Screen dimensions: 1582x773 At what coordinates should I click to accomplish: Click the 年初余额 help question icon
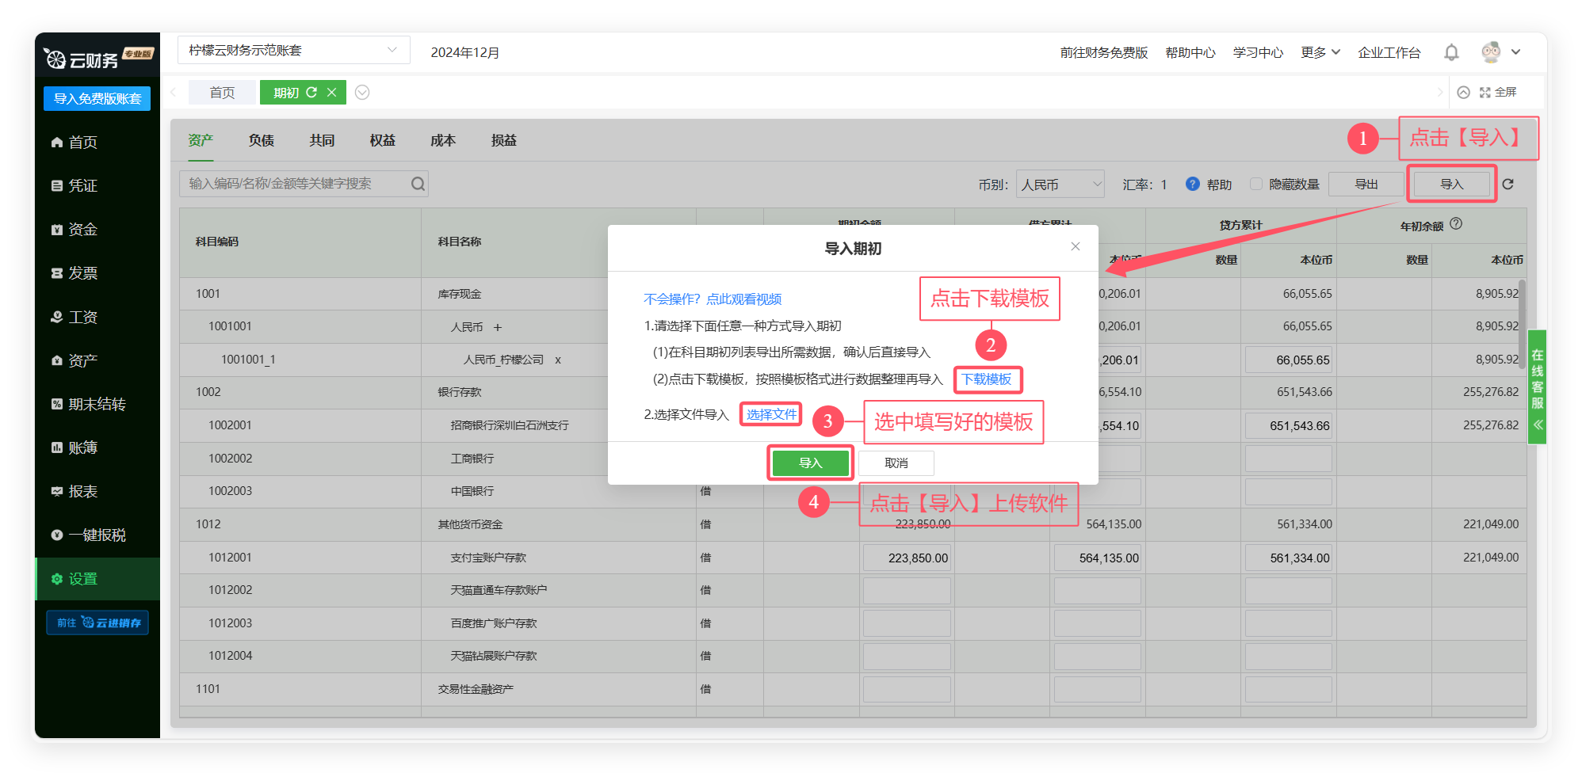click(x=1456, y=224)
